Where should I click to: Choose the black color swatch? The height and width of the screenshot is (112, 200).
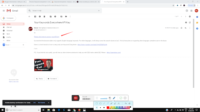pyautogui.click(x=130, y=107)
